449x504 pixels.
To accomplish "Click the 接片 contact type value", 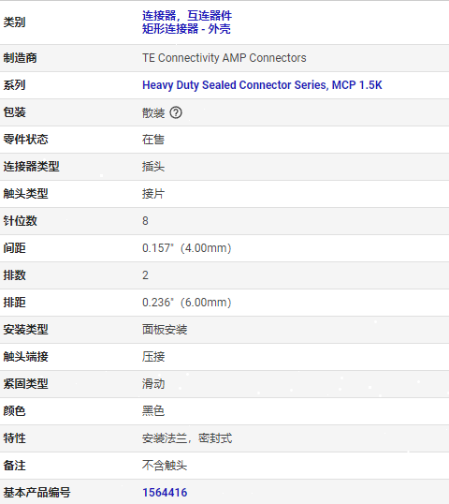I will pos(153,194).
